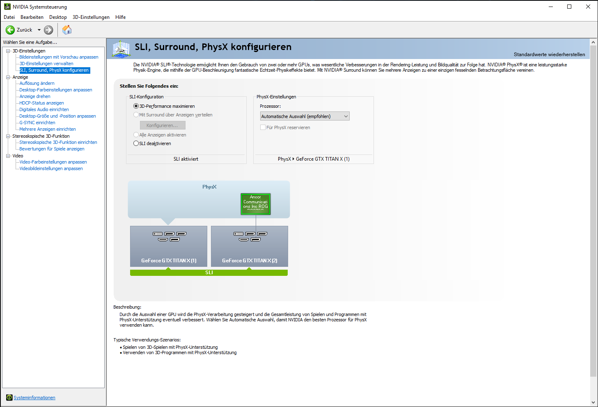Open PhysX Prozessor dropdown

coord(305,116)
